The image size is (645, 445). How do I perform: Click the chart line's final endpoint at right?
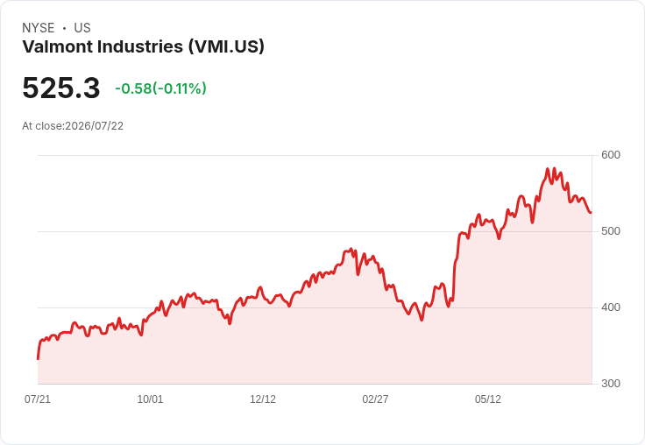pos(592,213)
